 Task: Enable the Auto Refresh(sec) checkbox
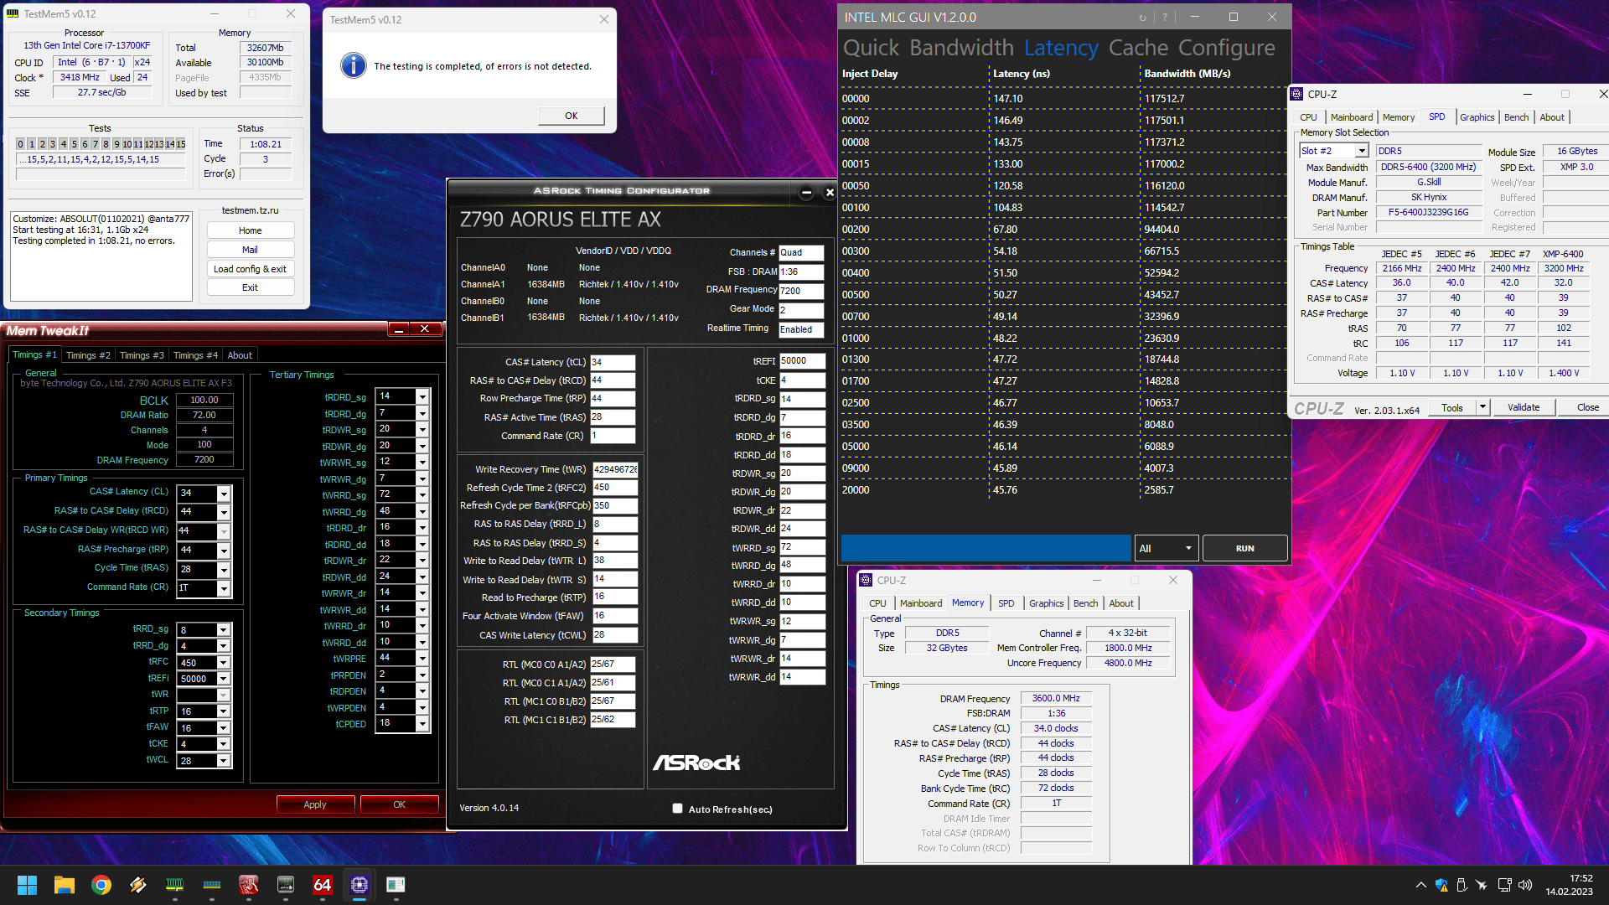(677, 809)
